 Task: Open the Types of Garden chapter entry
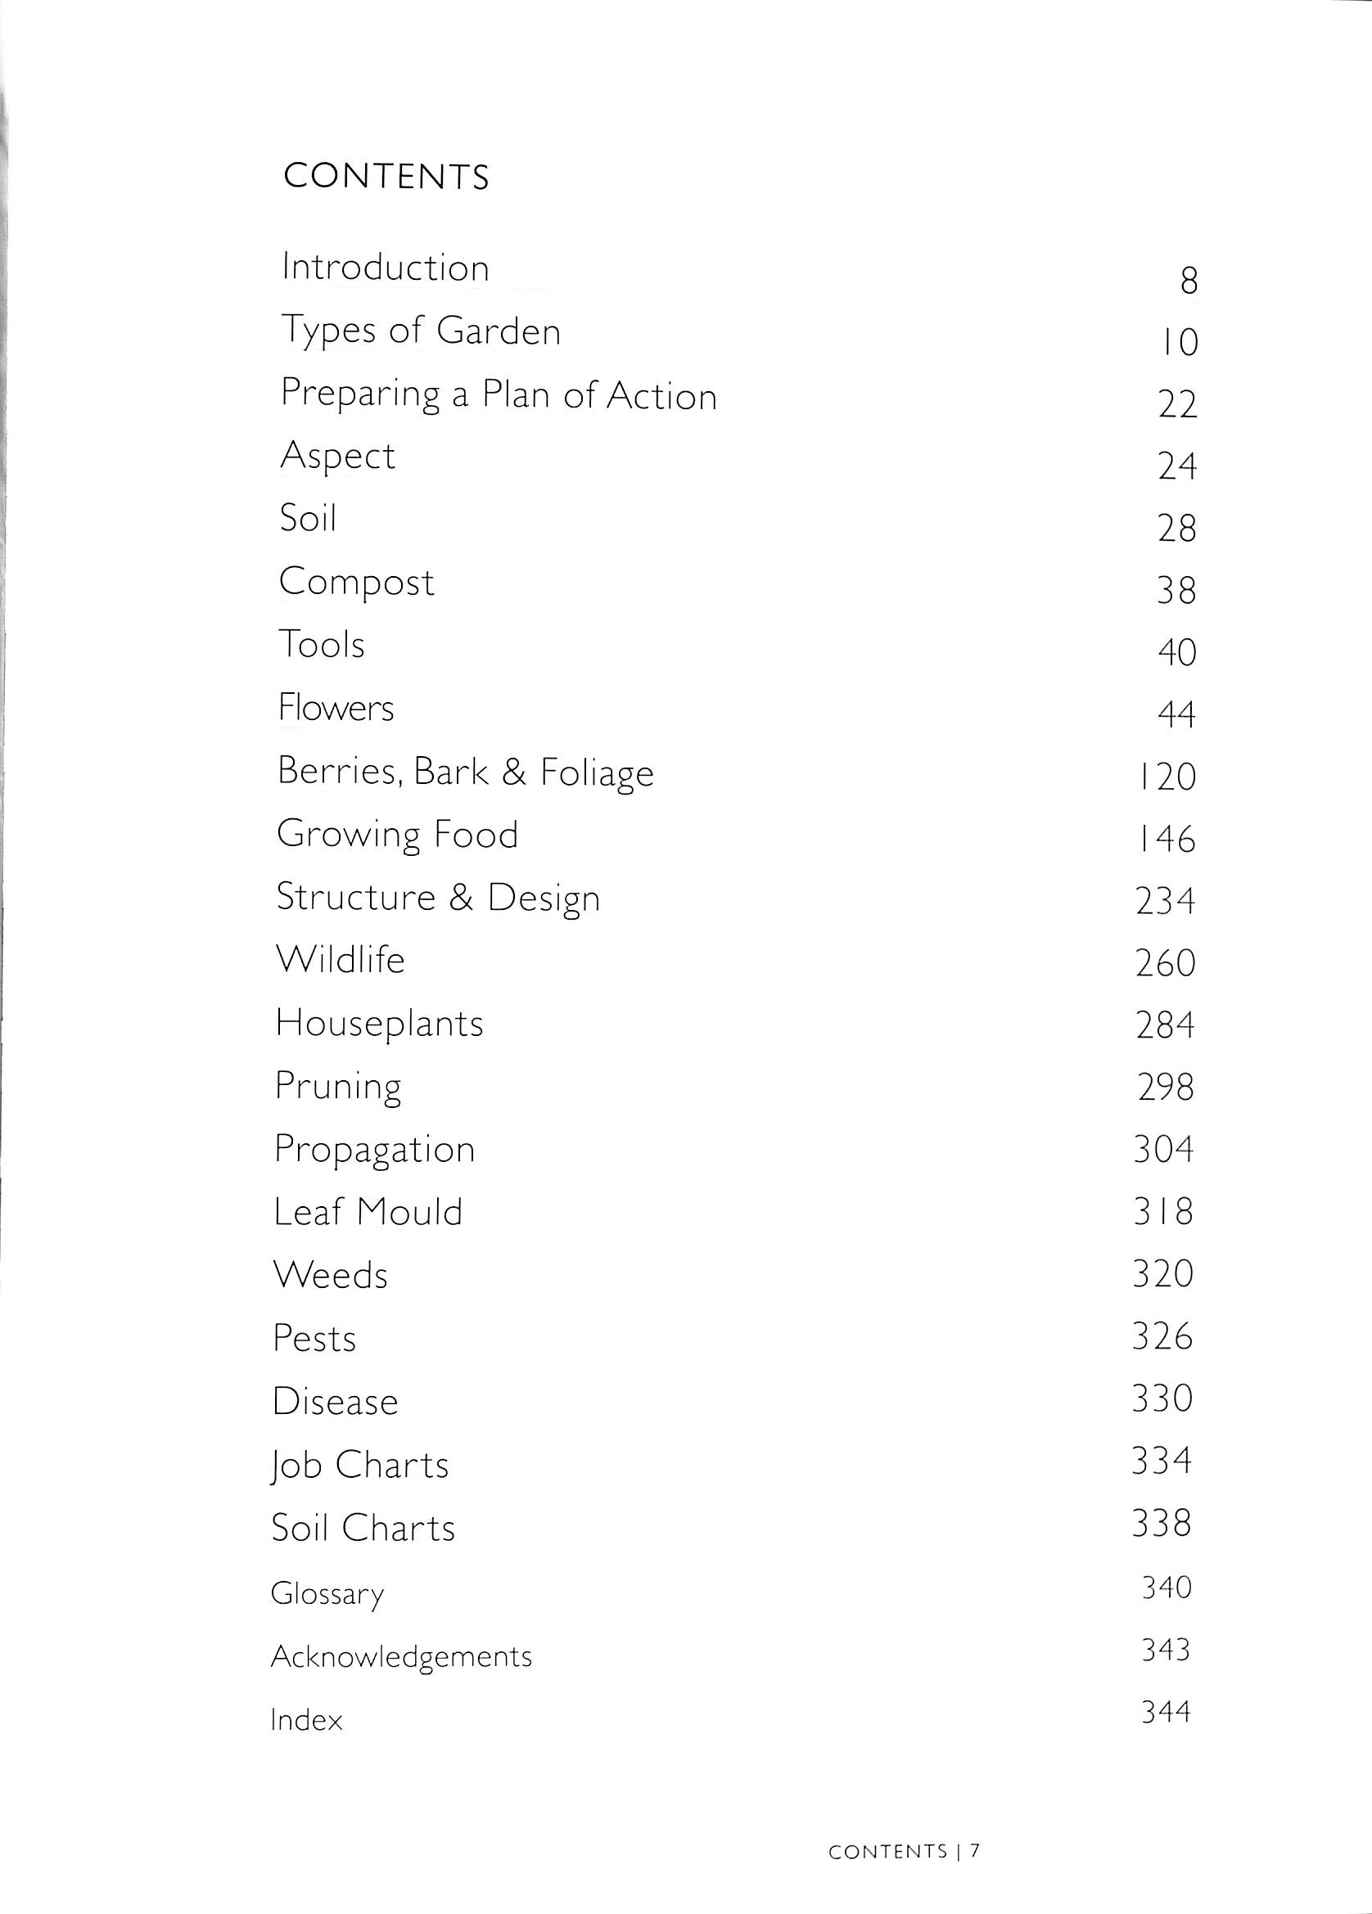click(x=421, y=331)
